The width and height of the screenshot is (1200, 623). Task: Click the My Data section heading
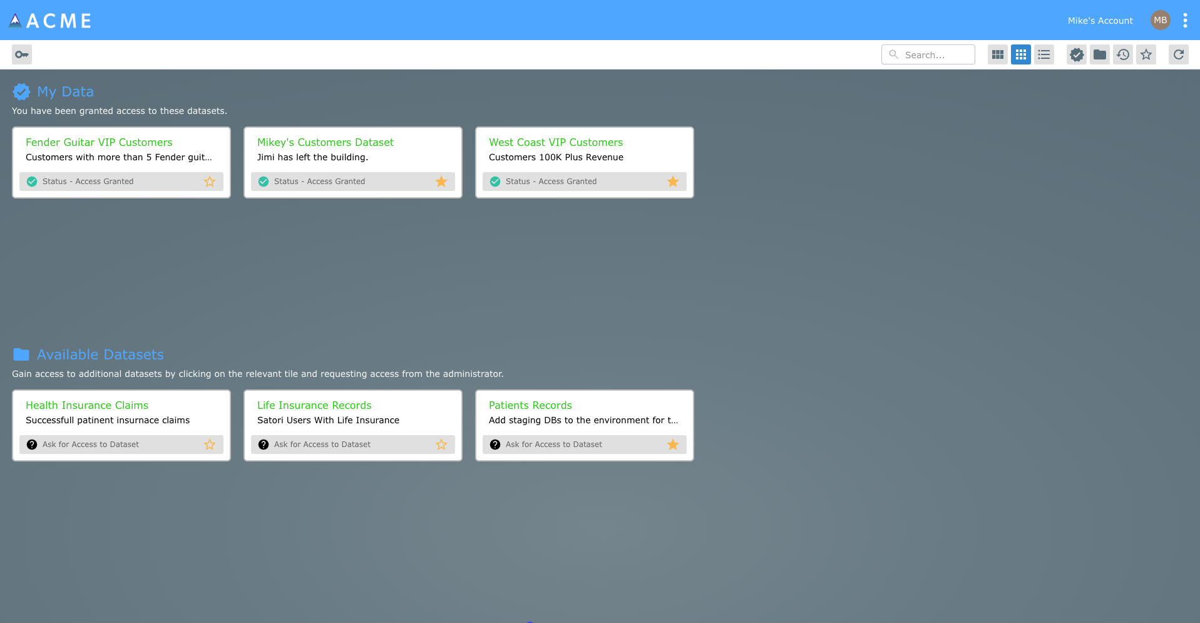65,92
